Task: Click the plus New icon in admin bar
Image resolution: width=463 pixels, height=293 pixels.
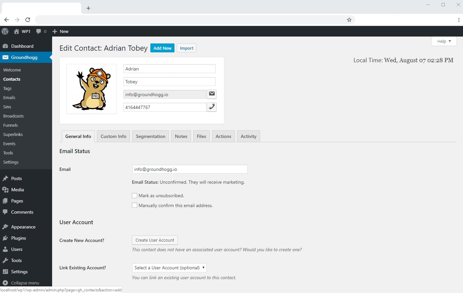Action: (55, 31)
